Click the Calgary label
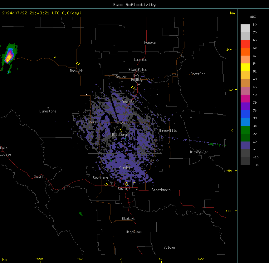This screenshot has height=263, width=269. (125, 188)
